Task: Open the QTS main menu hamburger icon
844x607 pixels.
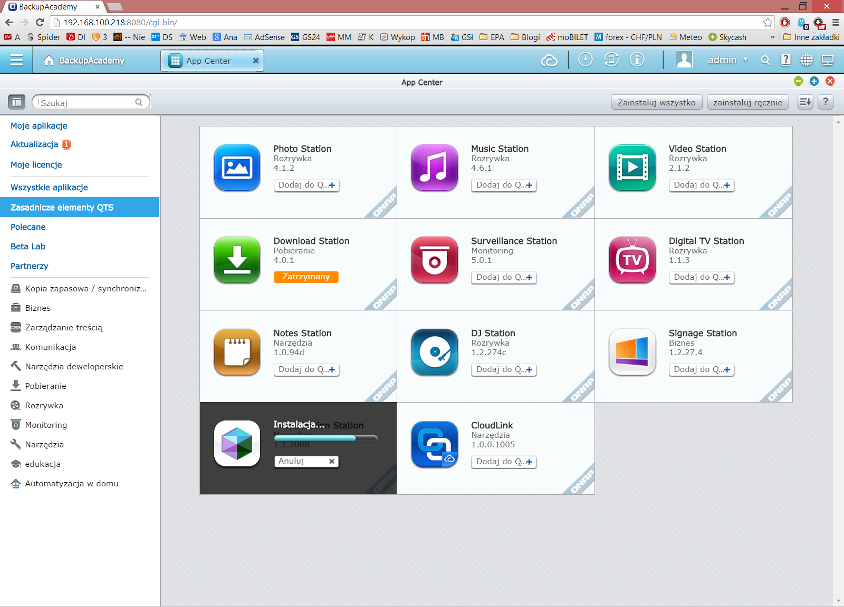Action: click(16, 60)
